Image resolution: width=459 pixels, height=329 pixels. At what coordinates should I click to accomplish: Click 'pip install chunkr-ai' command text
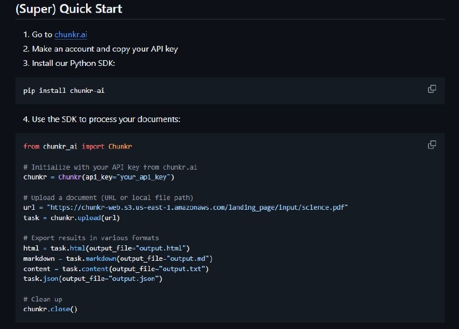click(64, 91)
